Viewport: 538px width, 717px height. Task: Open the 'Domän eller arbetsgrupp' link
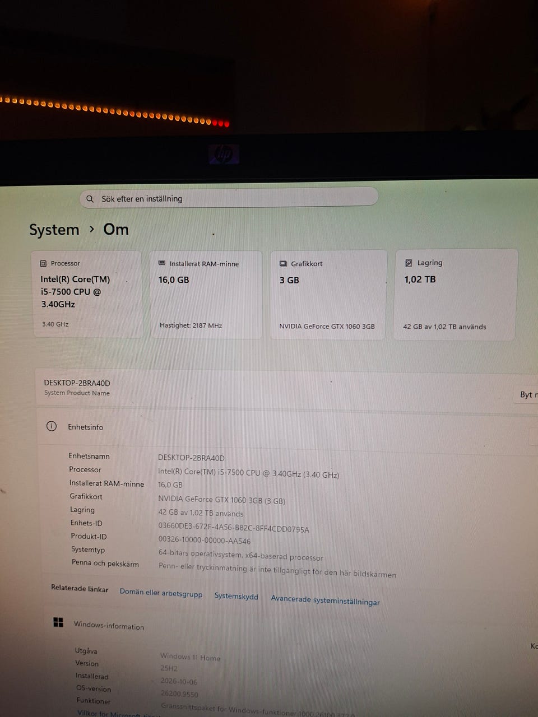tap(161, 593)
